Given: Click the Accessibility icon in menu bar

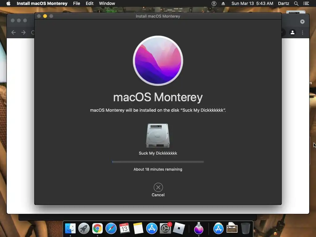Looking at the screenshot, I should tap(214, 3).
